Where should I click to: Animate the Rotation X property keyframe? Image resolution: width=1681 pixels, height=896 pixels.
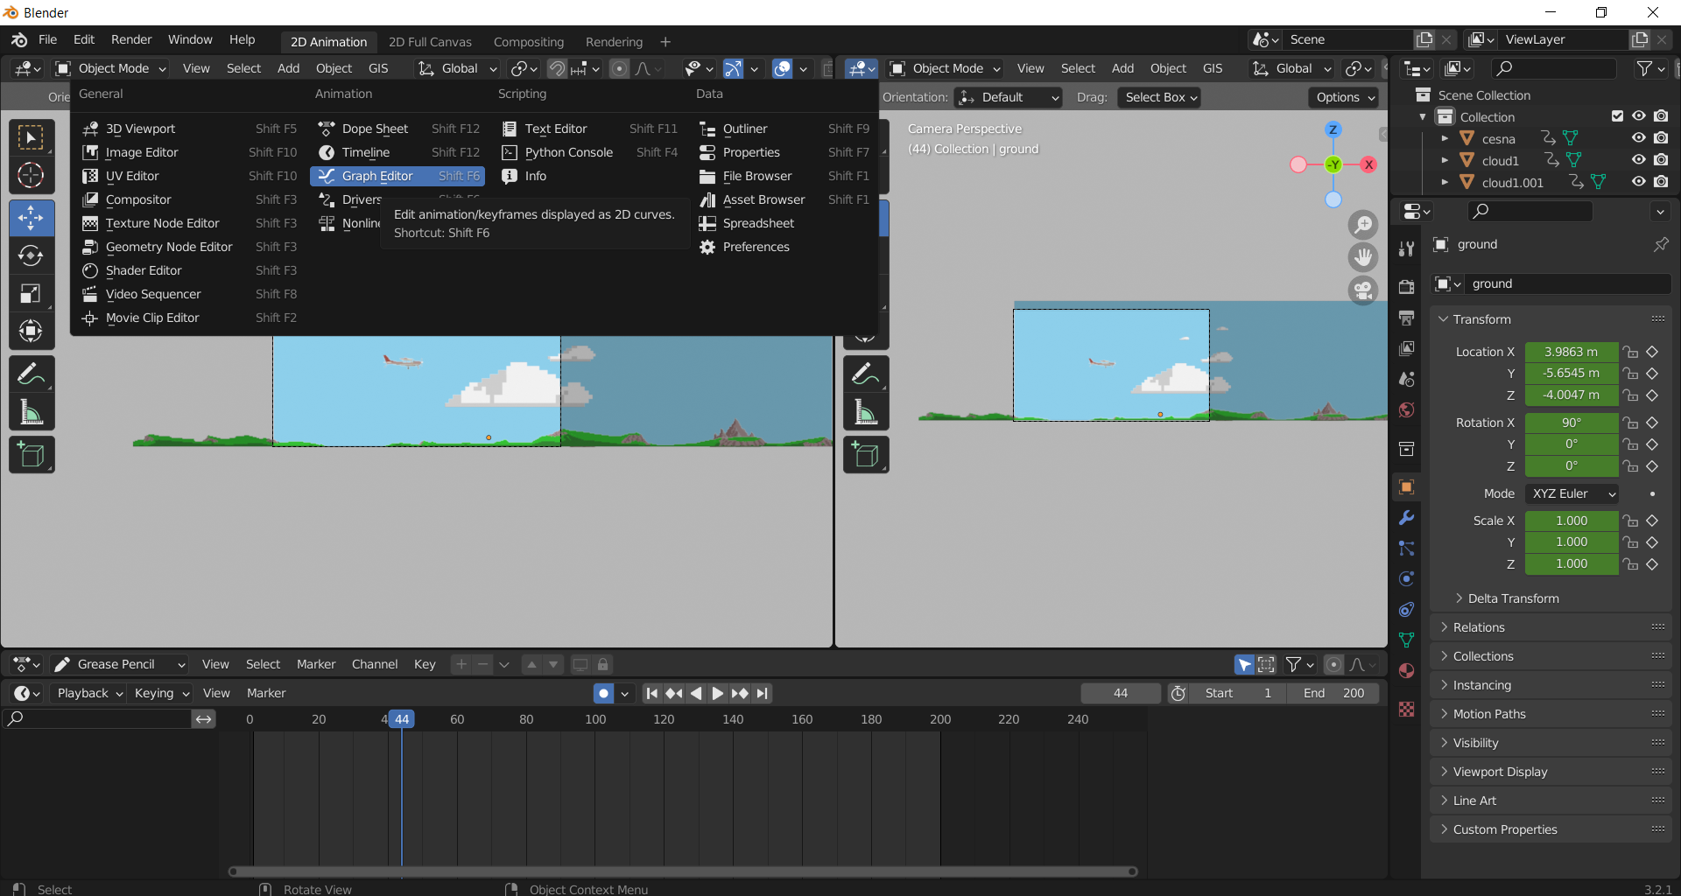(1652, 423)
